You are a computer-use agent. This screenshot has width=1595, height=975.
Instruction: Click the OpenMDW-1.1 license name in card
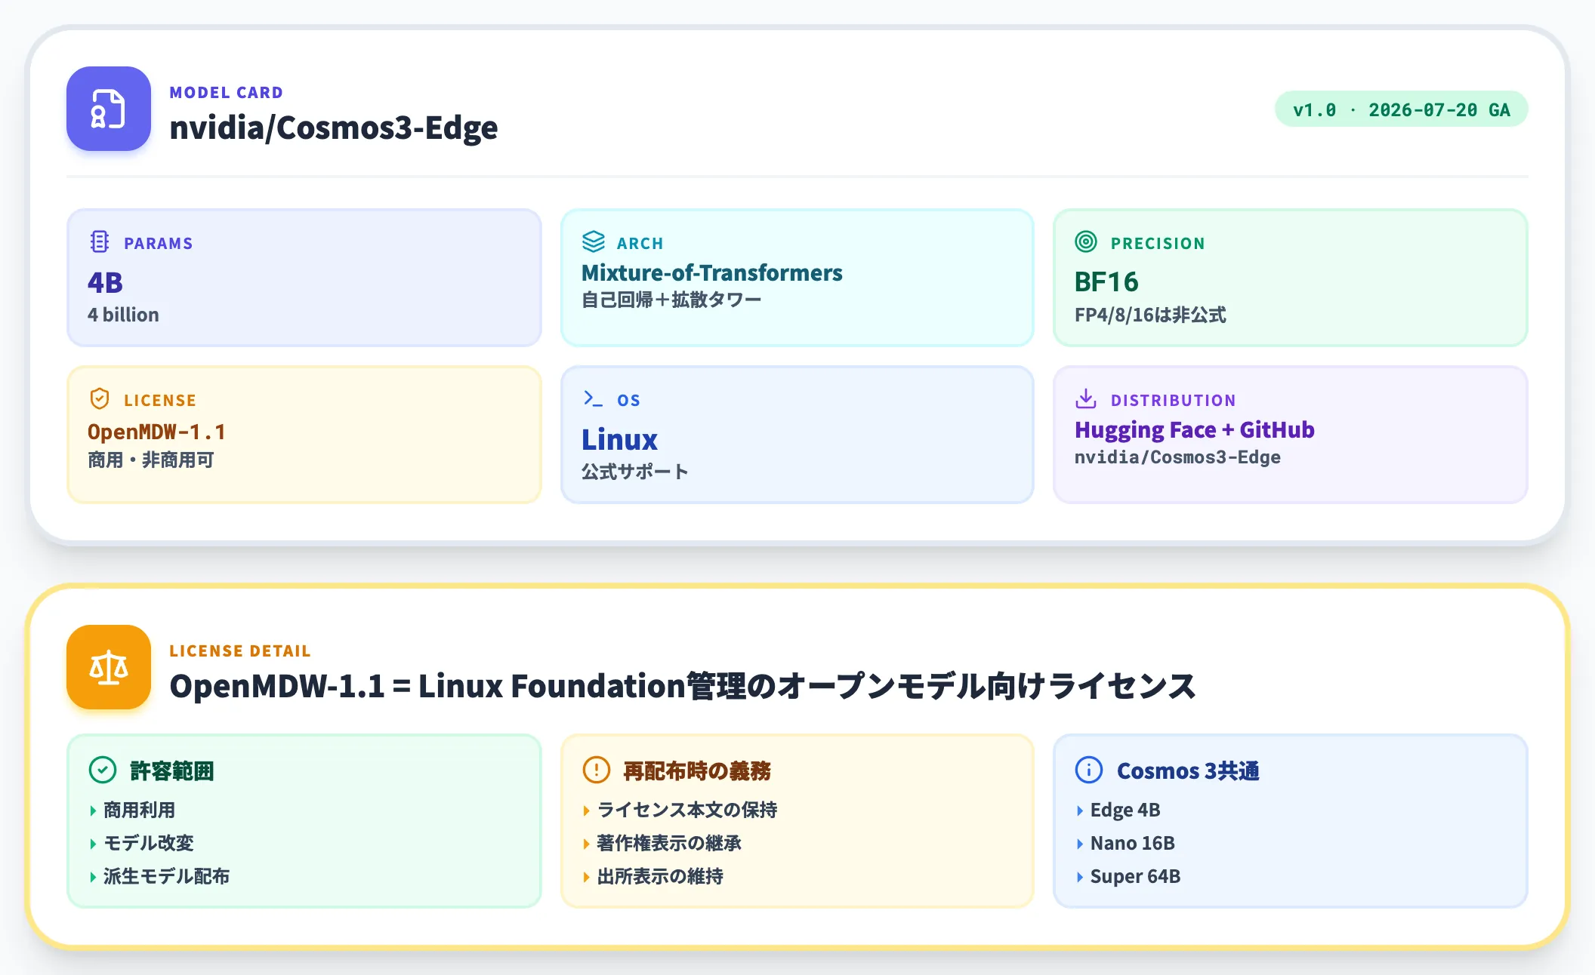pos(156,432)
